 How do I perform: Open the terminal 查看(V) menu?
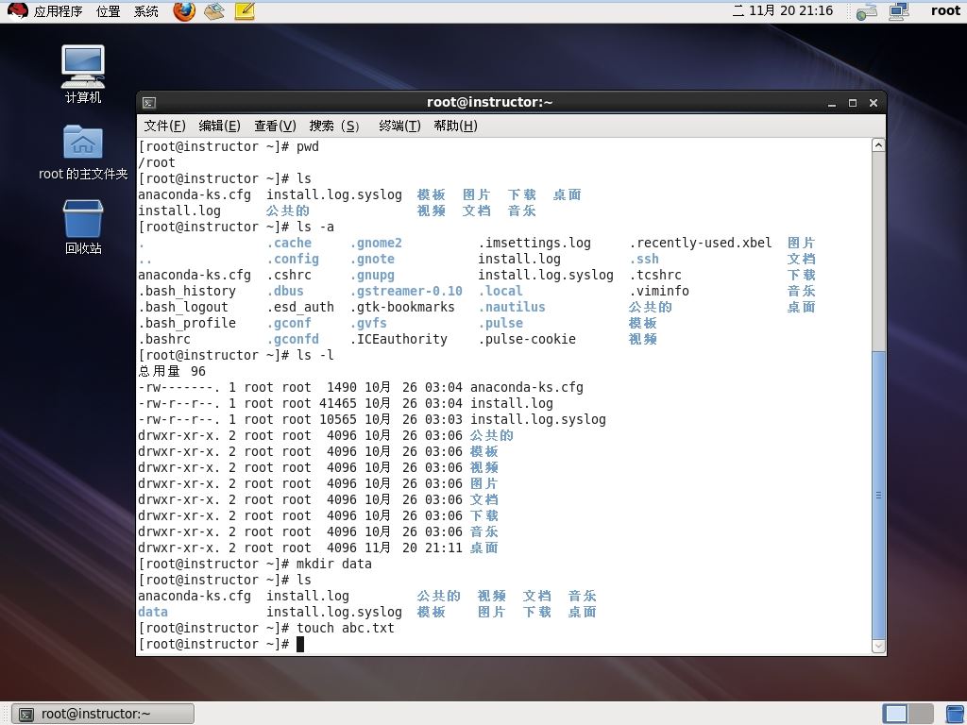[275, 126]
